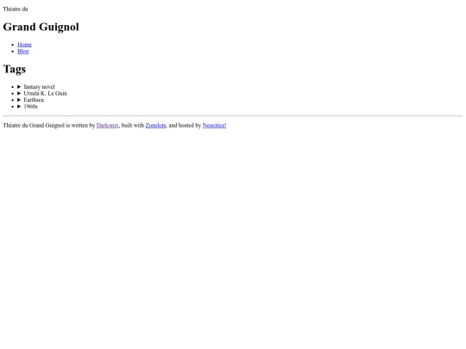Go to the Blog link

point(23,52)
